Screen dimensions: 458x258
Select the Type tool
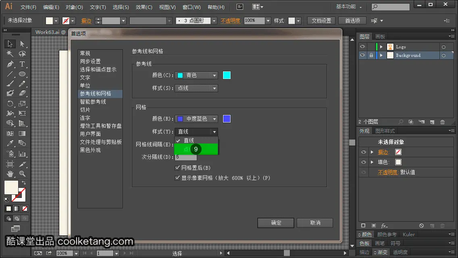22,64
